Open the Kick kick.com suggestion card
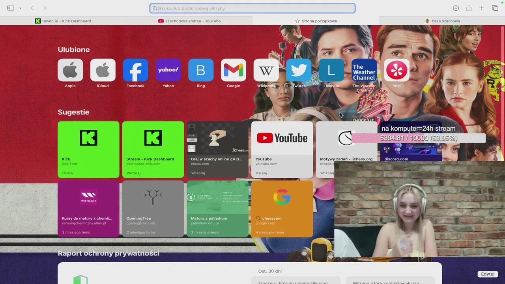Viewport: 505px width, 284px height. pyautogui.click(x=88, y=149)
